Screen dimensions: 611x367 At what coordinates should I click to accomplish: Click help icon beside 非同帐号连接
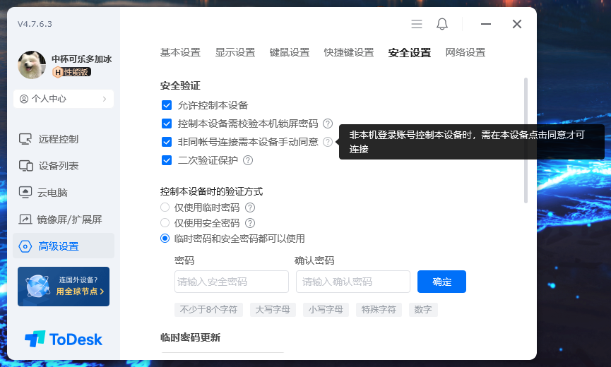click(328, 142)
